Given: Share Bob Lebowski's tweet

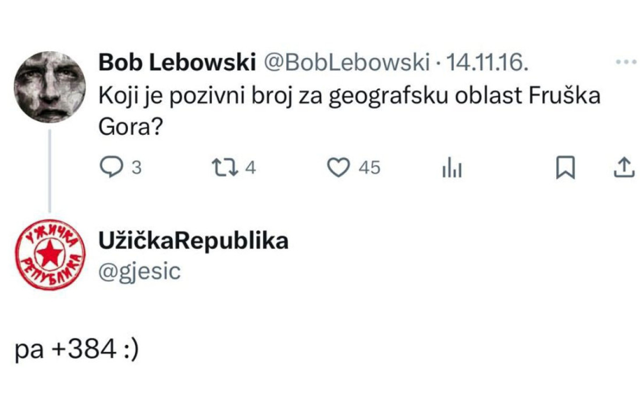Looking at the screenshot, I should (625, 166).
